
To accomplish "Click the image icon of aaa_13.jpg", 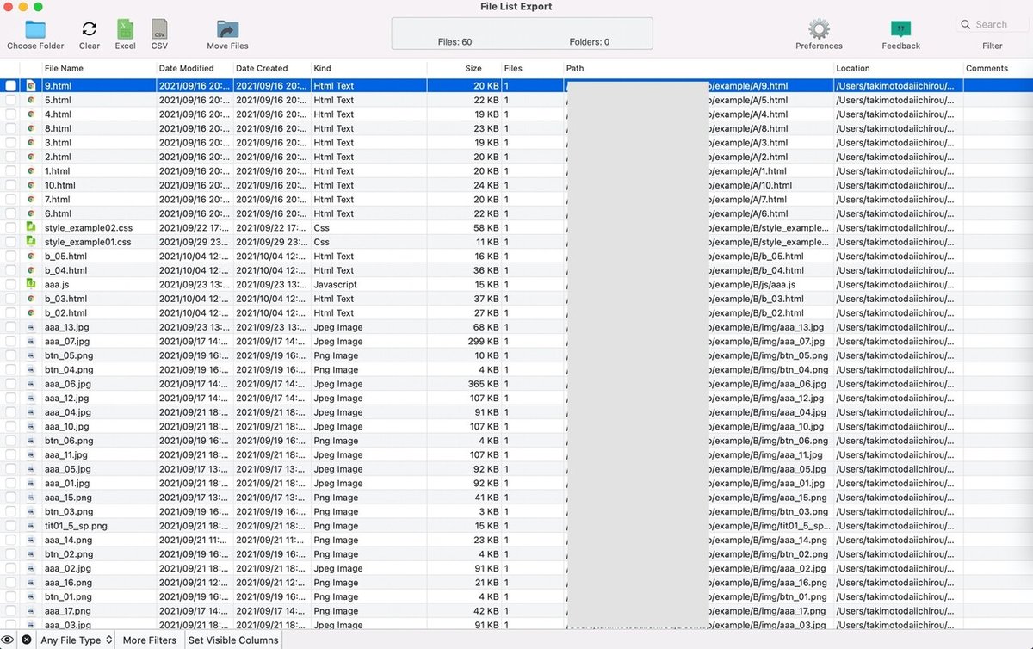I will (31, 327).
